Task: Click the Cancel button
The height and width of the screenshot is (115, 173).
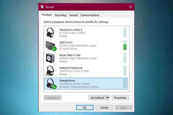Action: [x=104, y=108]
